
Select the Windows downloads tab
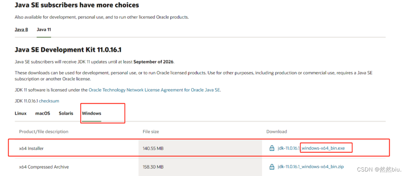pyautogui.click(x=92, y=113)
